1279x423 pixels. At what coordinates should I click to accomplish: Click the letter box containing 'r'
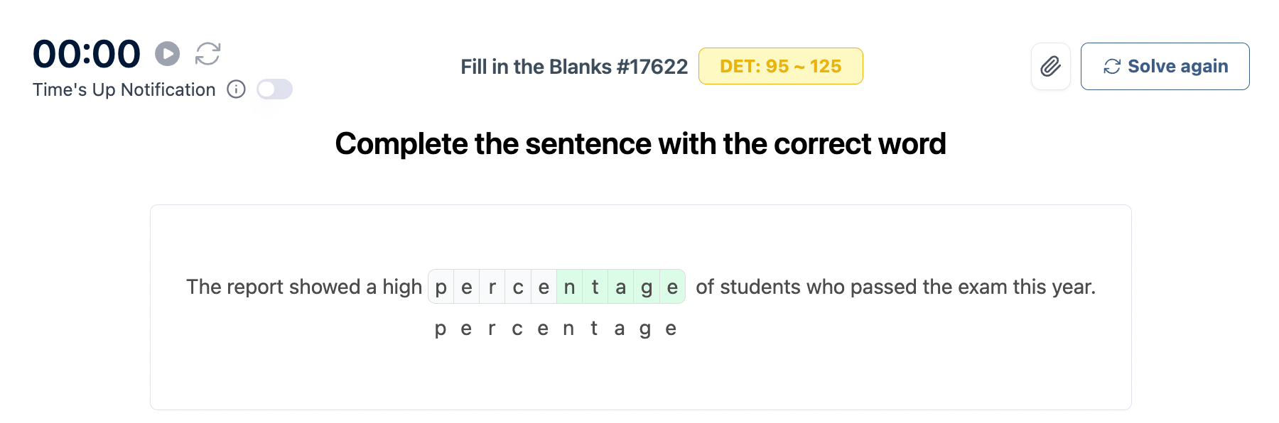pos(492,287)
